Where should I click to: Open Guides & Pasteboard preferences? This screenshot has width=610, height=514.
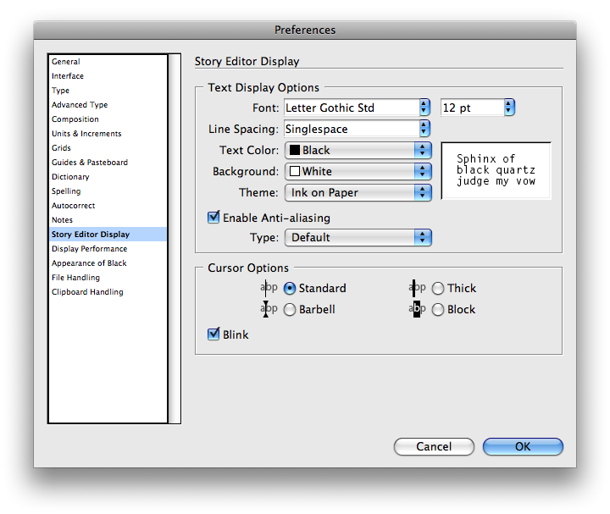click(x=108, y=162)
